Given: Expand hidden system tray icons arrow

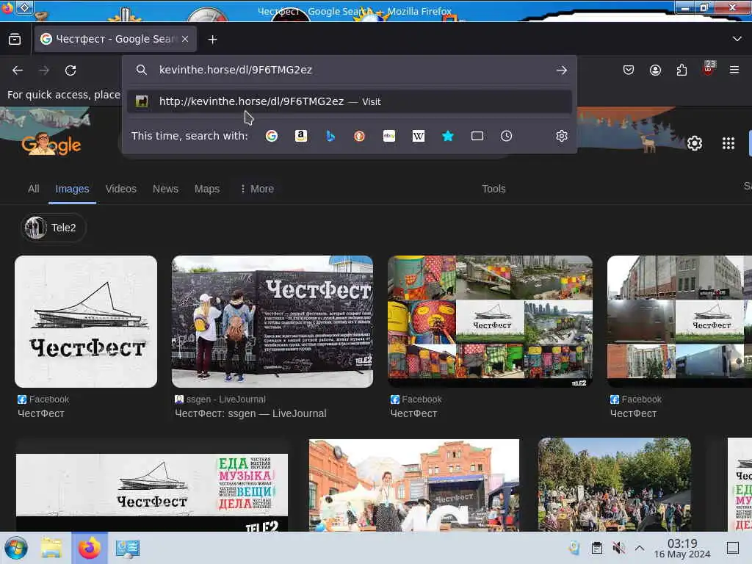Looking at the screenshot, I should click(x=640, y=548).
